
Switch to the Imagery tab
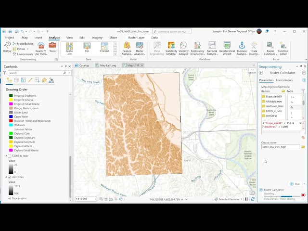click(x=97, y=38)
